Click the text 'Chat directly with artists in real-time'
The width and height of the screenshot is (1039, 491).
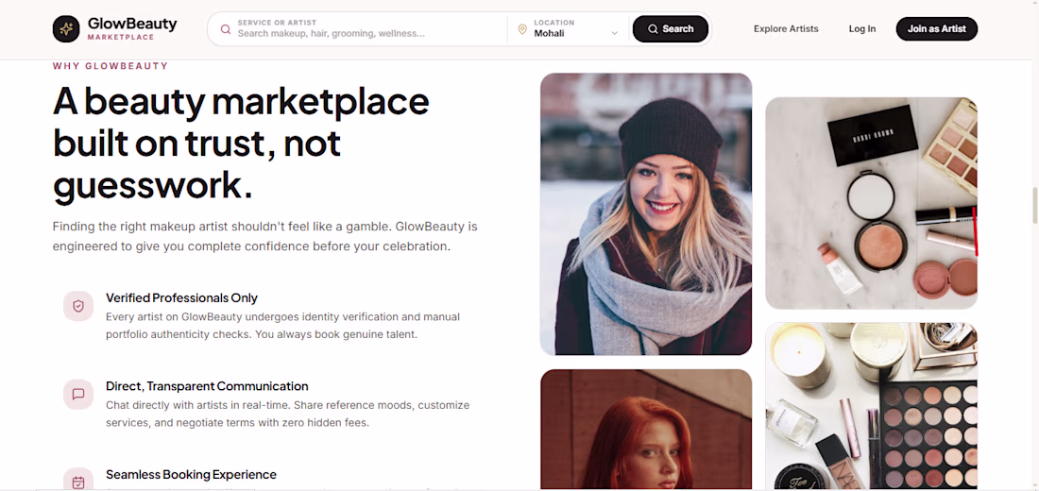(287, 414)
